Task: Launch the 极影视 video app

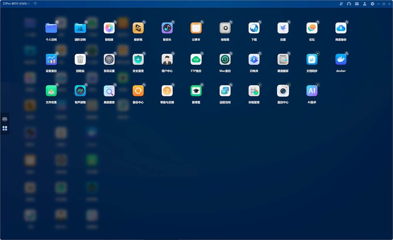Action: tap(138, 28)
